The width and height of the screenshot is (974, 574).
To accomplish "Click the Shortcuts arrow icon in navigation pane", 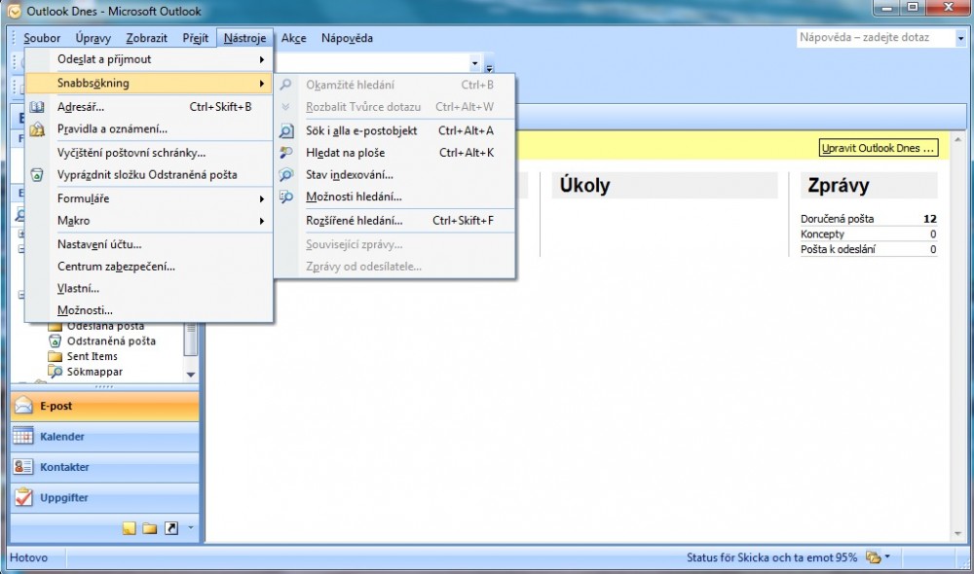I will pyautogui.click(x=171, y=528).
